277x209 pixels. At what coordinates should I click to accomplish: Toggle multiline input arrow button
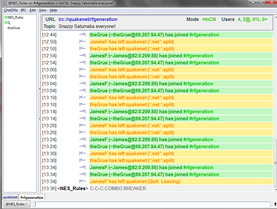click(275, 204)
